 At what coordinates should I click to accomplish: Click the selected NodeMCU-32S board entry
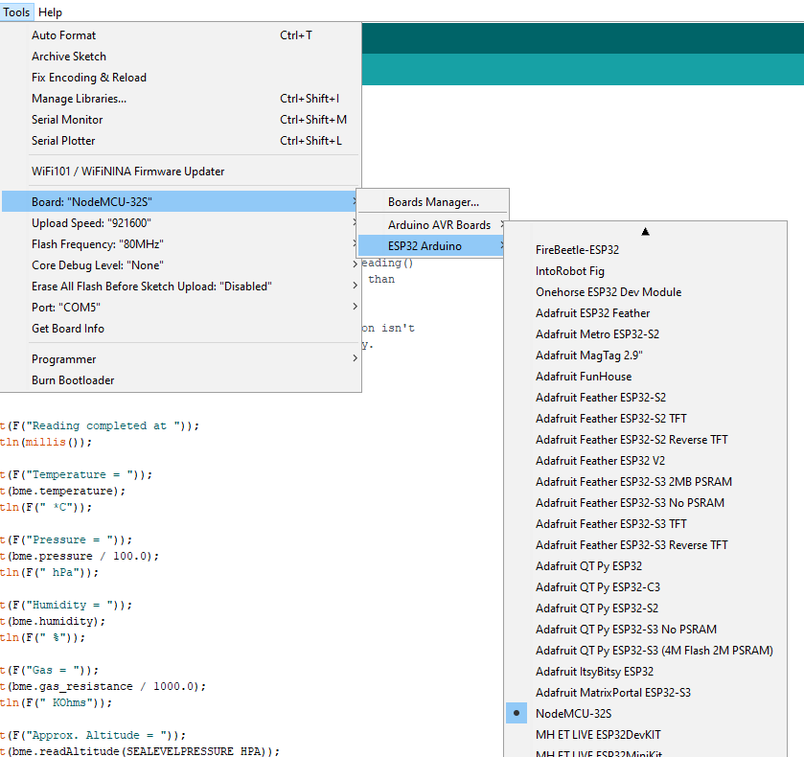(x=646, y=714)
